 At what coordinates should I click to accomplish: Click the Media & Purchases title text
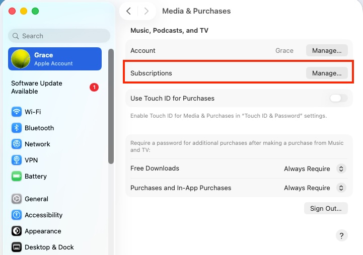(x=196, y=11)
